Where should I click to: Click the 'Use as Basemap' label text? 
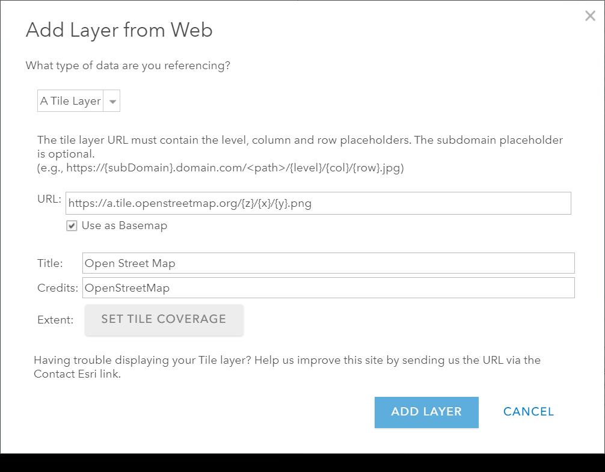pos(124,226)
